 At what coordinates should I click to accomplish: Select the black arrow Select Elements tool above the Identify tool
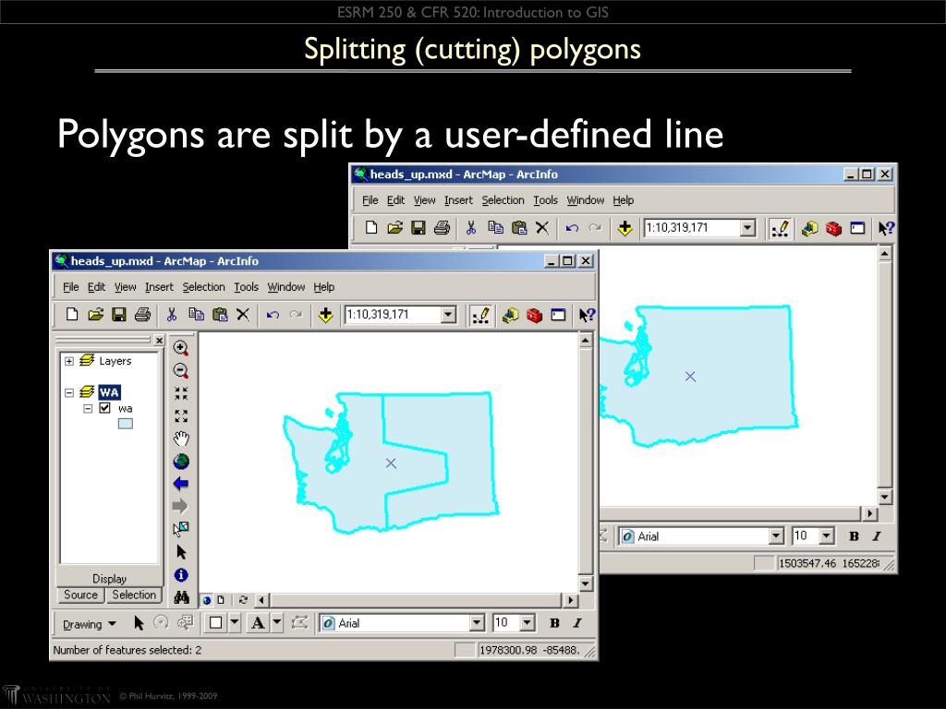[181, 552]
